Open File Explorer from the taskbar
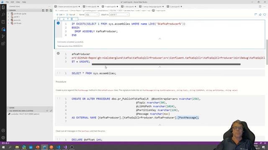 point(17,147)
